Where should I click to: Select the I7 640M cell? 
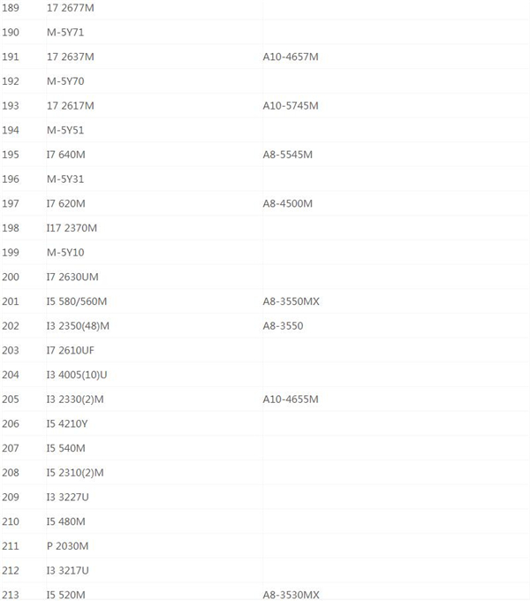point(66,155)
